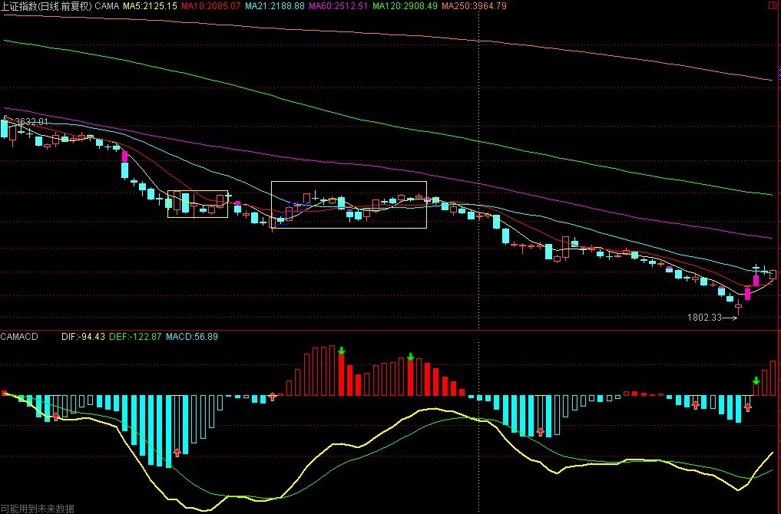781x514 pixels.
Task: Click the rightmost green down arrow in MACD panel
Action: pos(756,381)
